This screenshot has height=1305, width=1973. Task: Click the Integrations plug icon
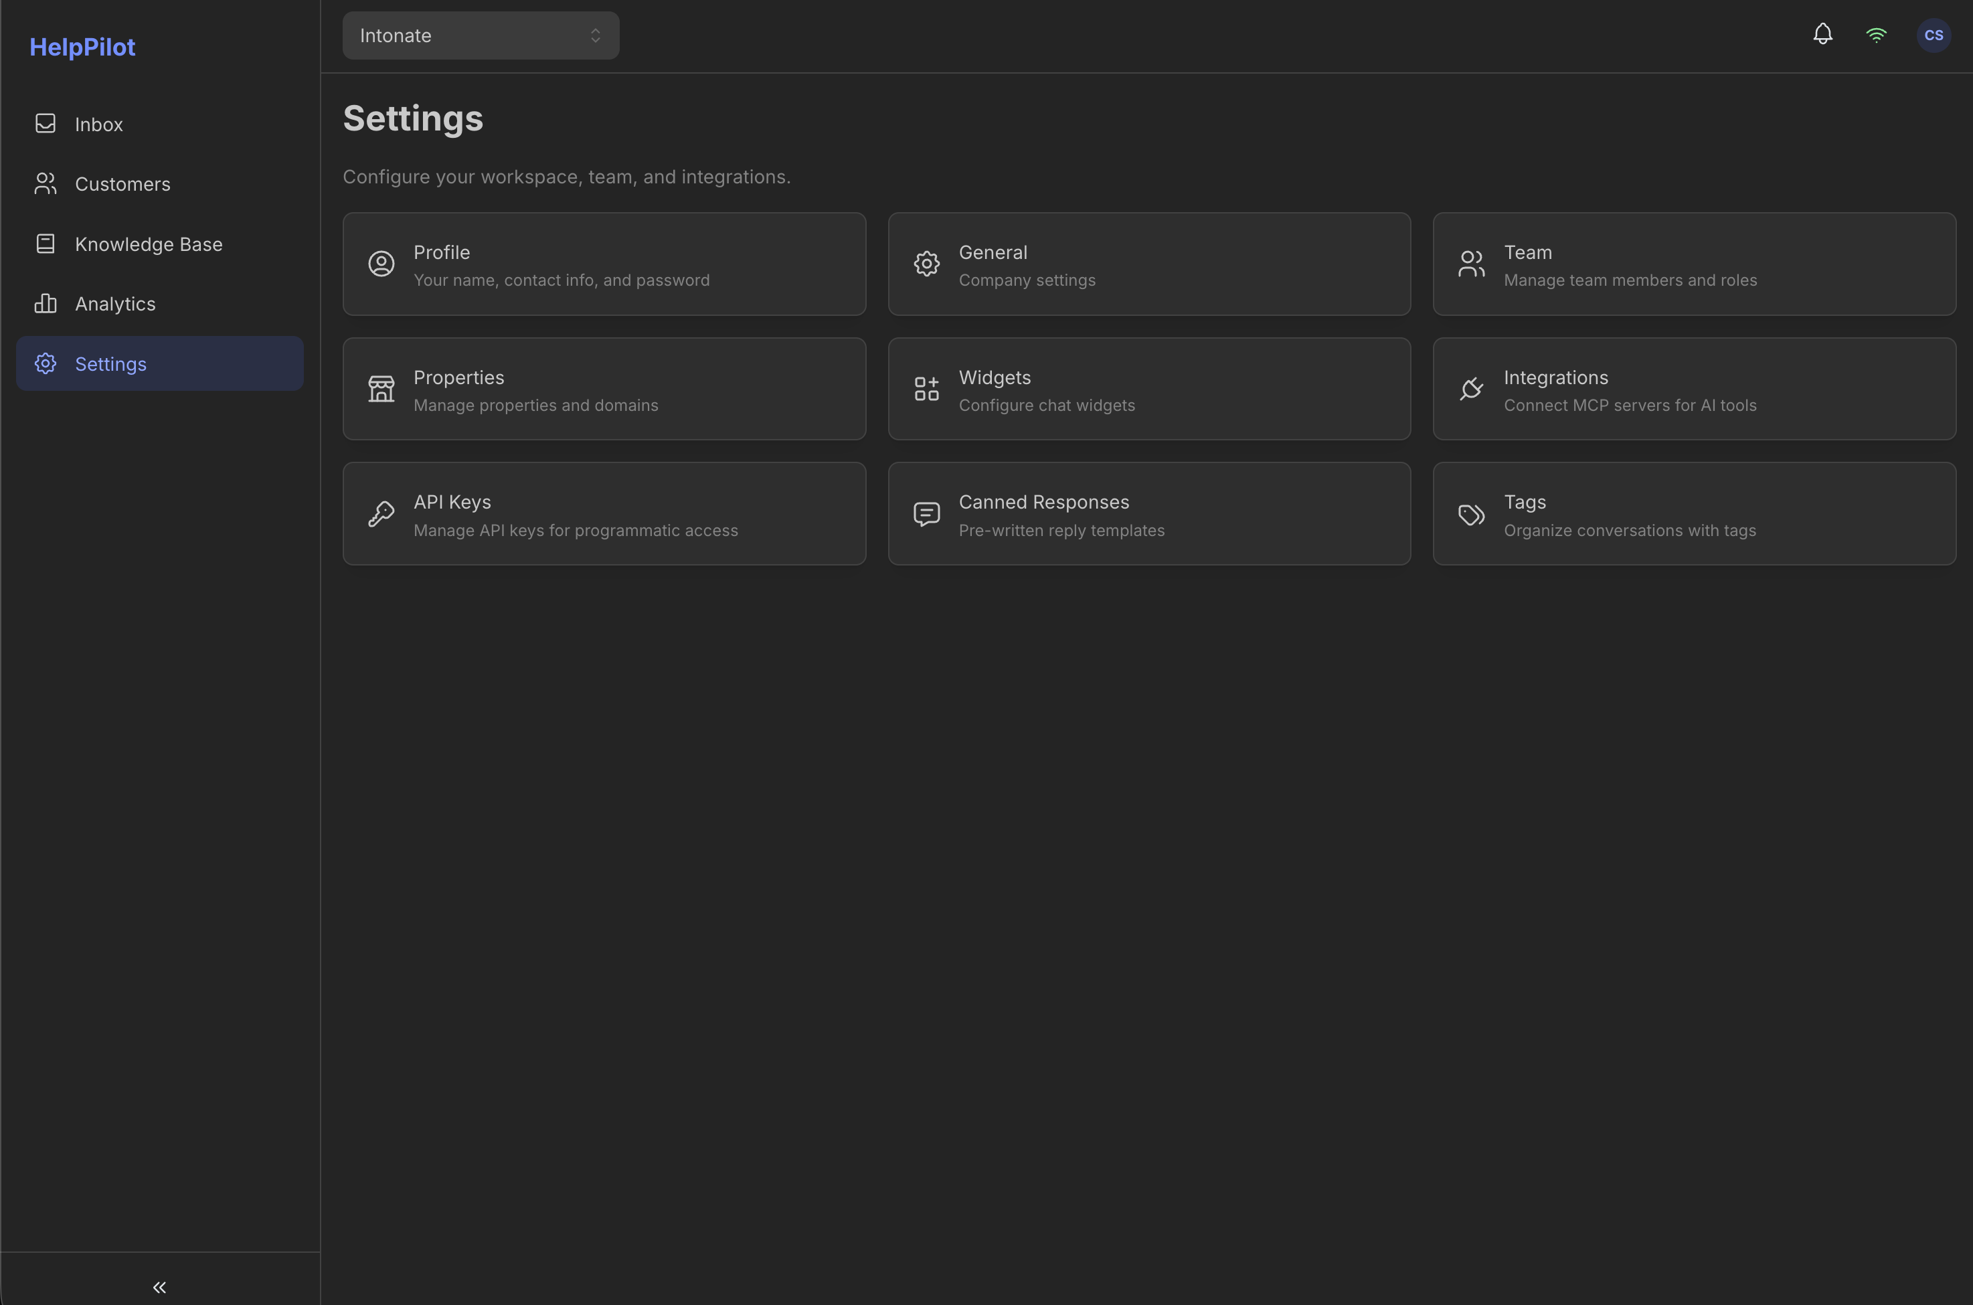click(1471, 389)
